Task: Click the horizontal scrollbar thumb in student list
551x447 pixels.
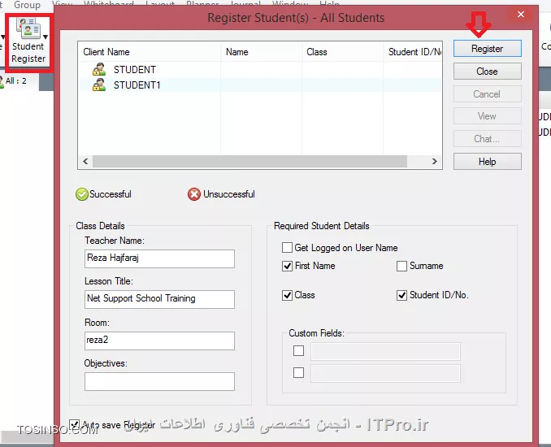Action: coord(249,161)
